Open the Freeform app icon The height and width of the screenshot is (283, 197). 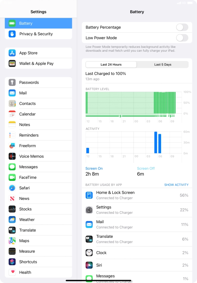pyautogui.click(x=12, y=146)
